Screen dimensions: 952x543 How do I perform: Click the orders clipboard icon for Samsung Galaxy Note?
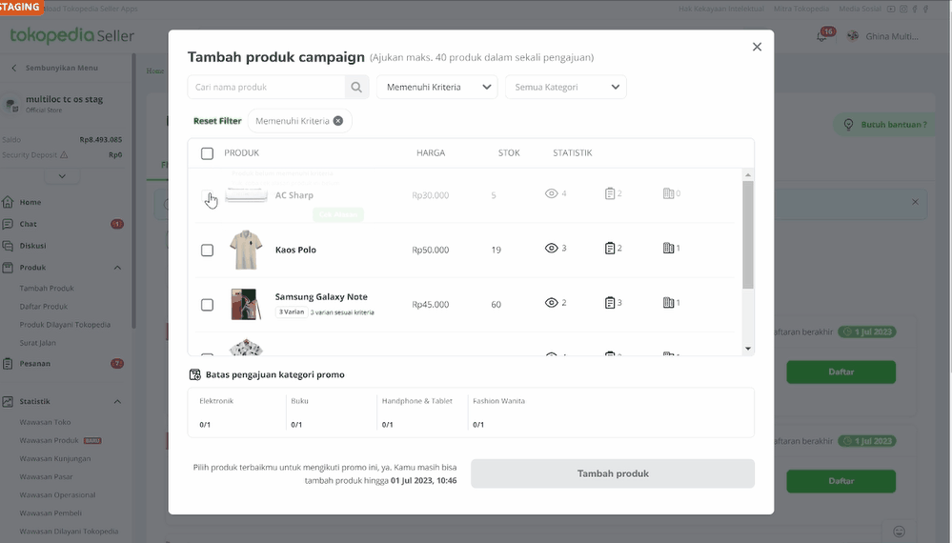tap(610, 303)
